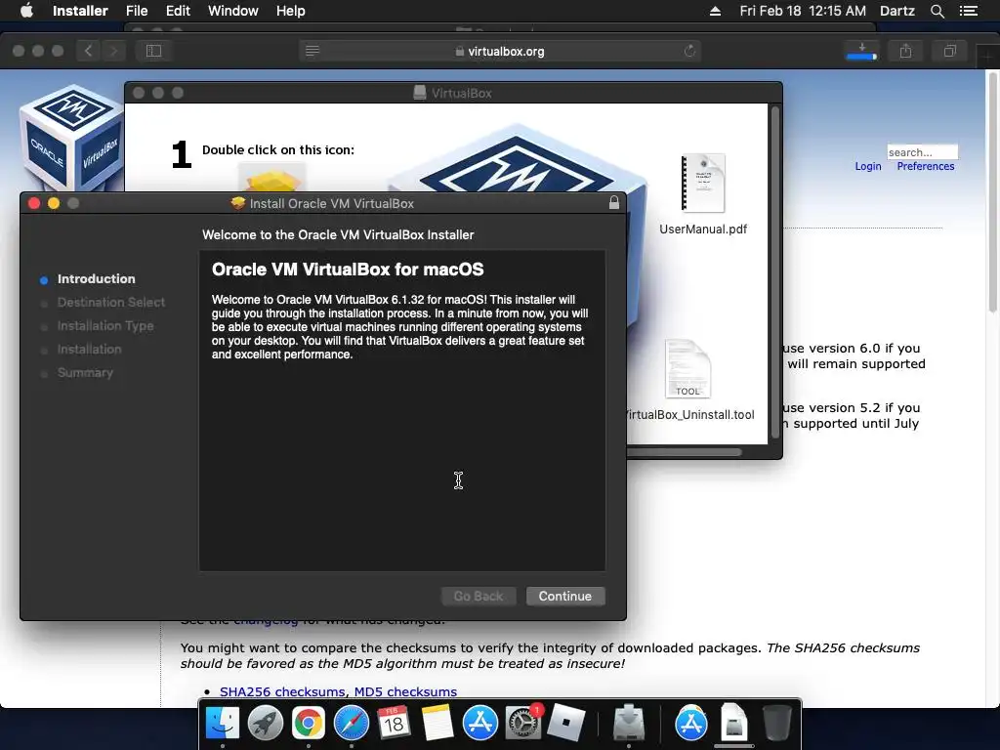Screen dimensions: 1000x750
Task: Open the Installer application menu
Action: pyautogui.click(x=80, y=11)
